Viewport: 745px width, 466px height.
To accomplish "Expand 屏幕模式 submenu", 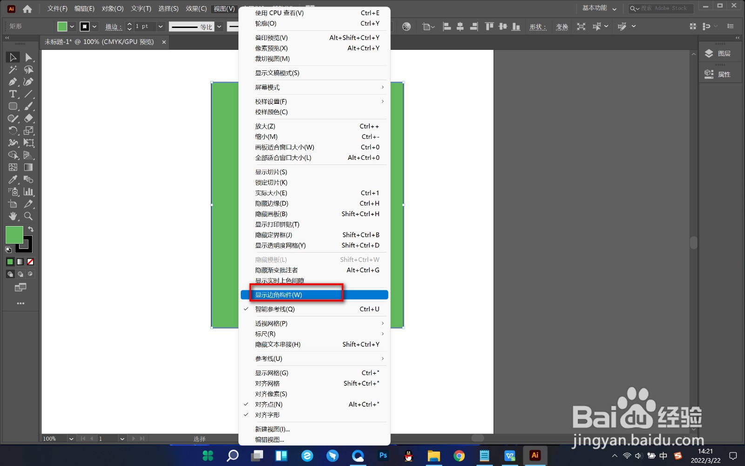I will point(314,87).
